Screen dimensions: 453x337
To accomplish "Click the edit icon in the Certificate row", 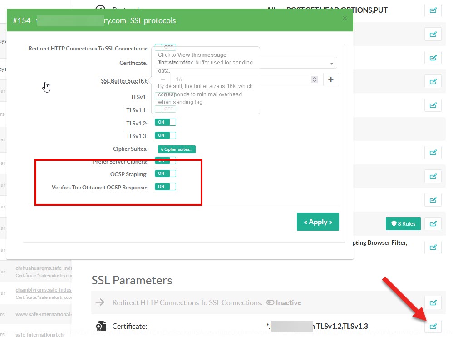I will 433,326.
